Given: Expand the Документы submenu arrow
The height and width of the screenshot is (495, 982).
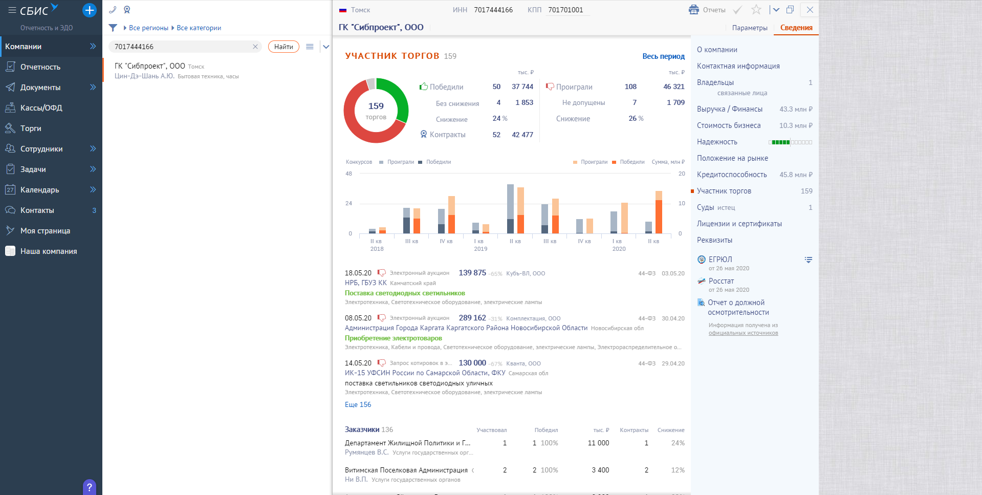Looking at the screenshot, I should [93, 88].
